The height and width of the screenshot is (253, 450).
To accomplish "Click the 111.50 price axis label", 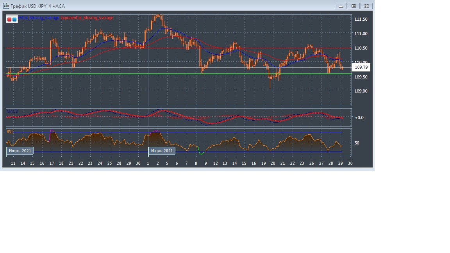I will click(x=360, y=20).
